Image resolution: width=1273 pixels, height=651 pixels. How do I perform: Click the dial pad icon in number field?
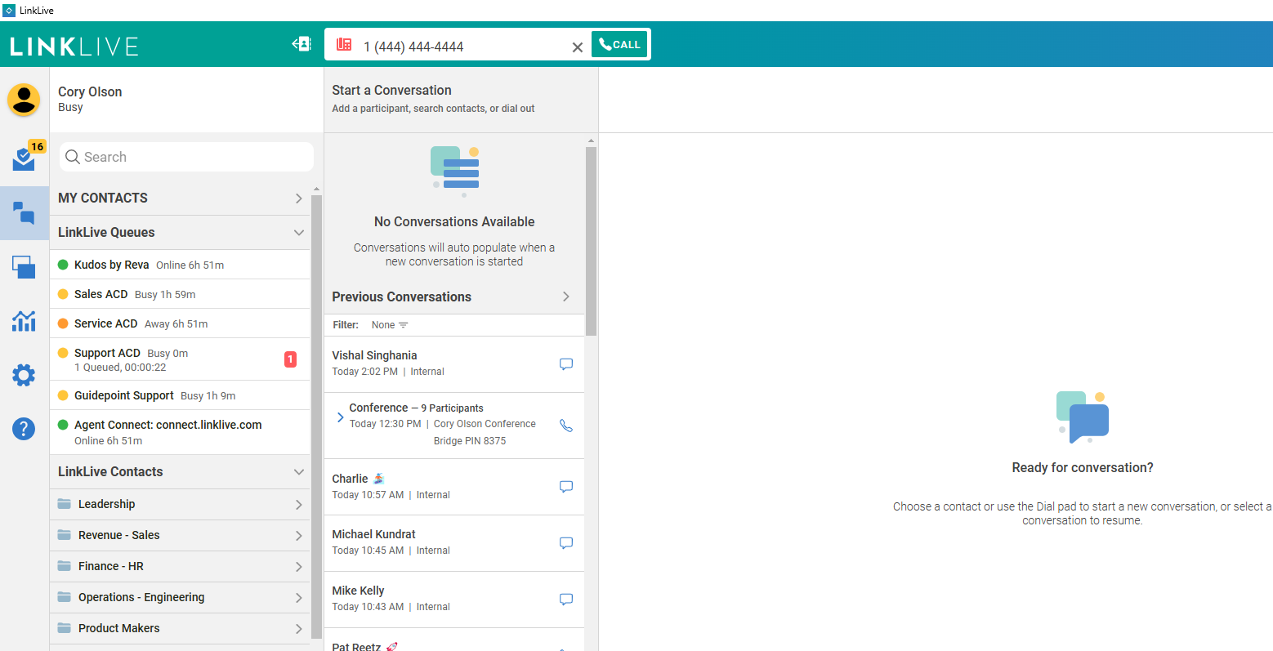pos(344,45)
